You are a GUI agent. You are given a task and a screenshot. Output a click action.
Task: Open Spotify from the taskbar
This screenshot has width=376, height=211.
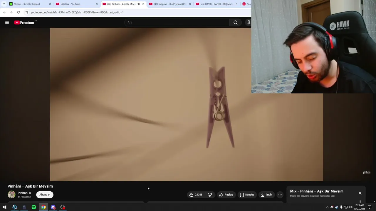pos(34,207)
